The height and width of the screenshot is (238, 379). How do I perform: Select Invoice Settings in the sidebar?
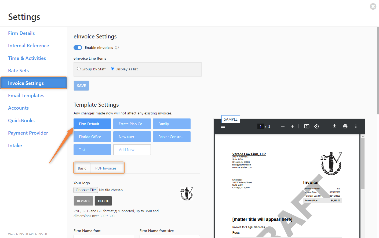pyautogui.click(x=34, y=83)
